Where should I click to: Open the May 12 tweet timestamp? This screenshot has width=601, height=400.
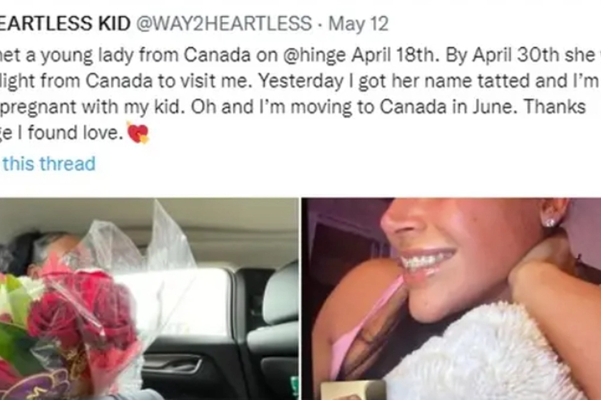[x=358, y=24]
